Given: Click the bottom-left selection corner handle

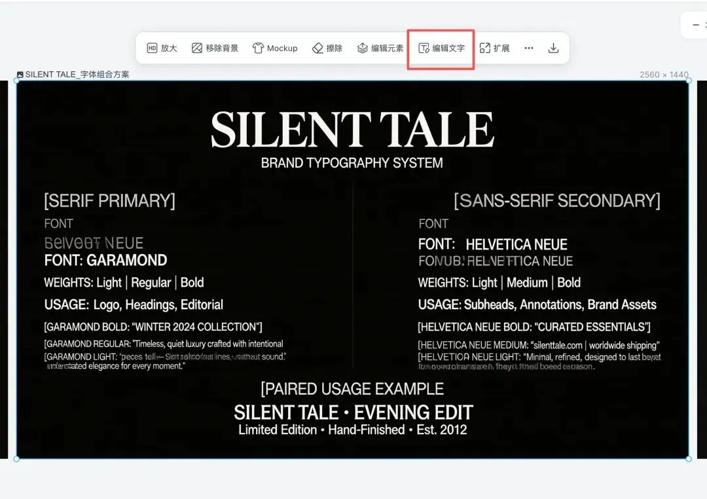Looking at the screenshot, I should pos(16,459).
